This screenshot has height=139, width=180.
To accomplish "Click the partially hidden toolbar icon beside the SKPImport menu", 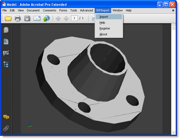I will tap(93, 18).
